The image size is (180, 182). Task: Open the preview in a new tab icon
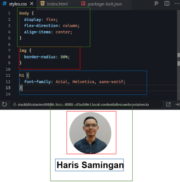pyautogui.click(x=168, y=104)
